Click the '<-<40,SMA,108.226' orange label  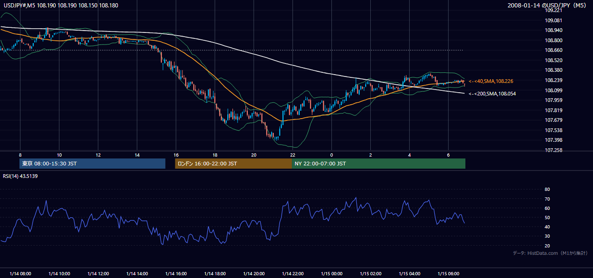(491, 81)
